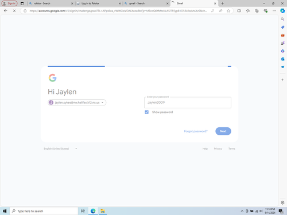287x215 pixels.
Task: Close the roblox - Search tab
Action: (72, 3)
